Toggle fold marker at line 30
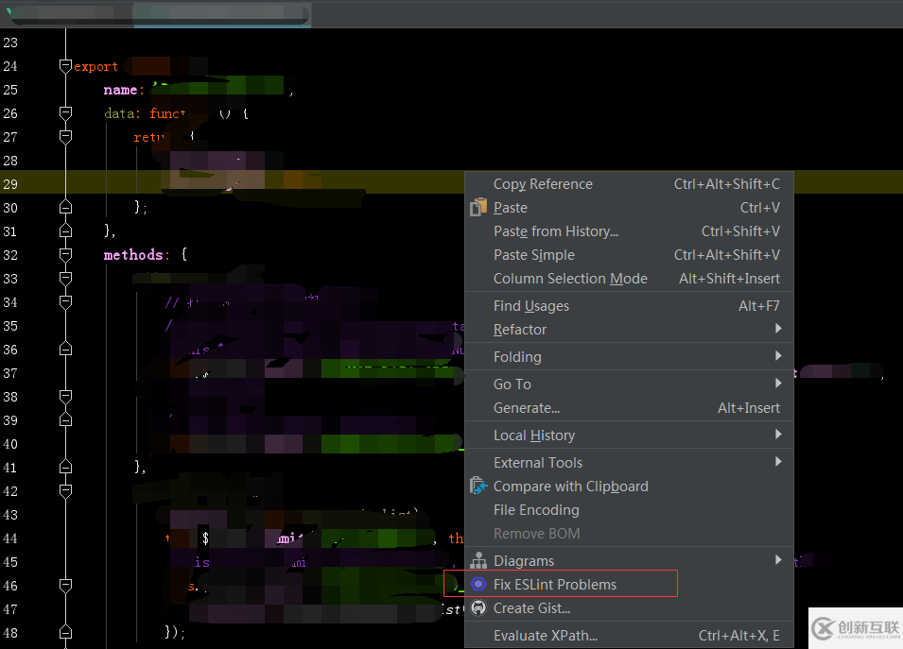 tap(65, 207)
